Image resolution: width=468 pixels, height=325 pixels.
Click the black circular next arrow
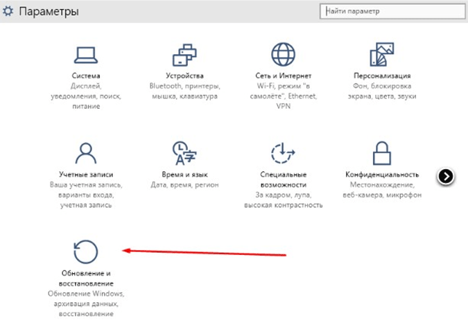click(446, 177)
